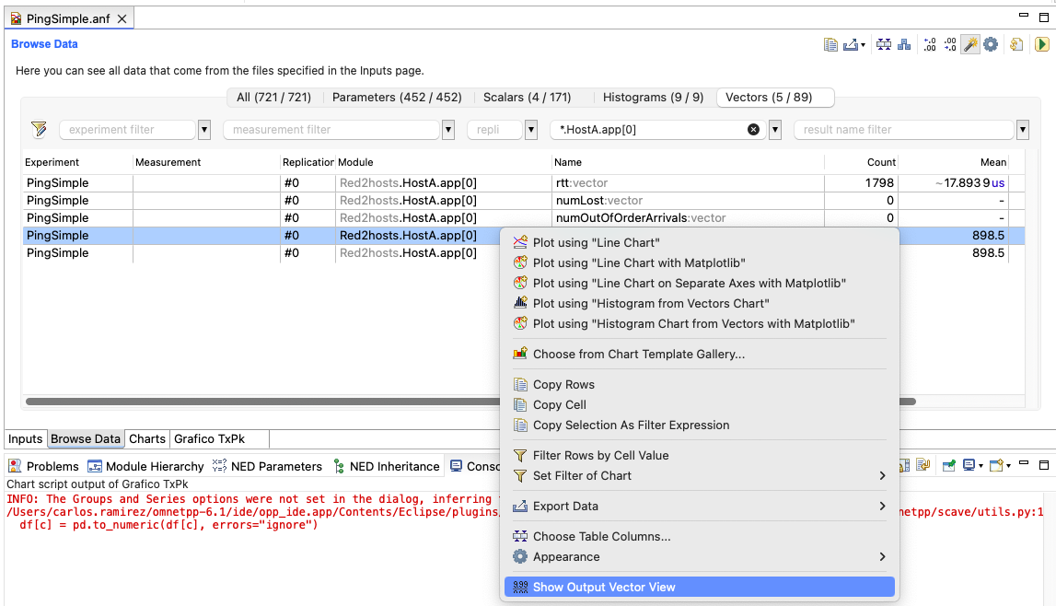Click the increase decimal precision icon
This screenshot has height=606, width=1056.
click(929, 44)
